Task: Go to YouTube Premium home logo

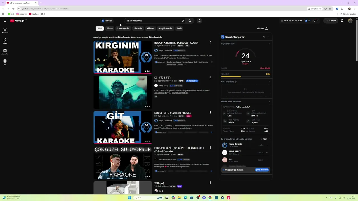Action: tap(17, 21)
